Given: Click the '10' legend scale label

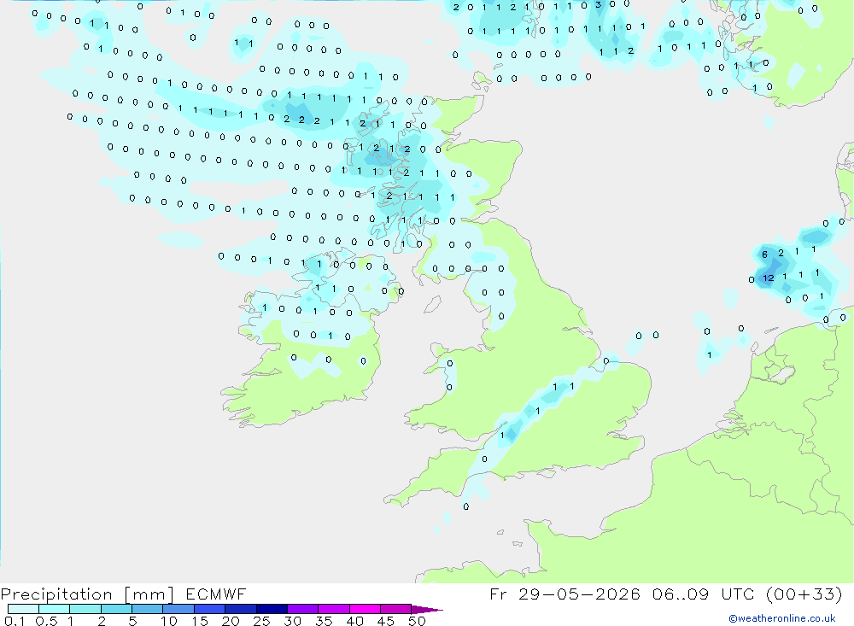Looking at the screenshot, I should point(169,621).
